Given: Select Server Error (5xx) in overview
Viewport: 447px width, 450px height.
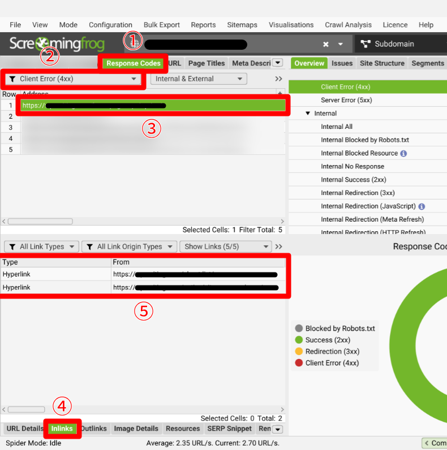Looking at the screenshot, I should tap(346, 100).
